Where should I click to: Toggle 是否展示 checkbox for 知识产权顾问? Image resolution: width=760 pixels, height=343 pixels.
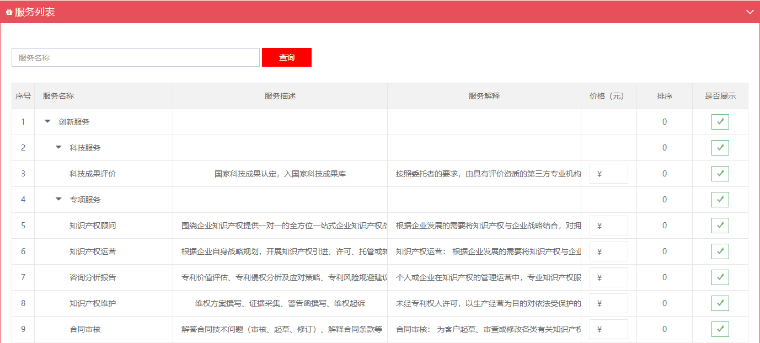720,226
